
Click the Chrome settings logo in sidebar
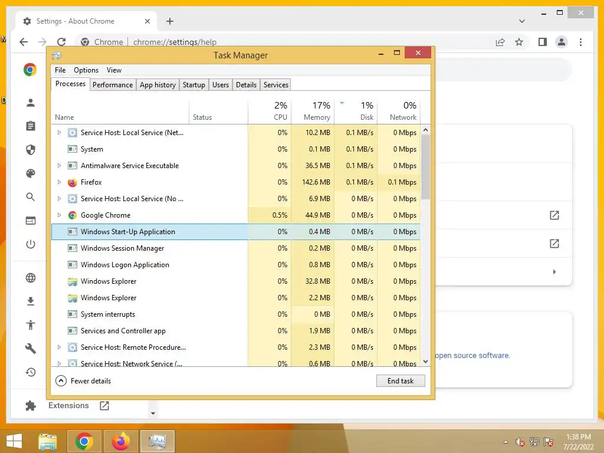pyautogui.click(x=30, y=70)
